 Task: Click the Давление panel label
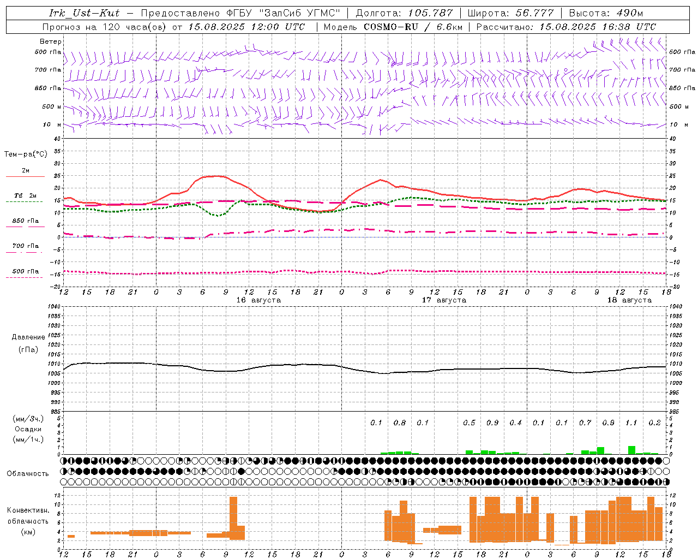tap(28, 337)
